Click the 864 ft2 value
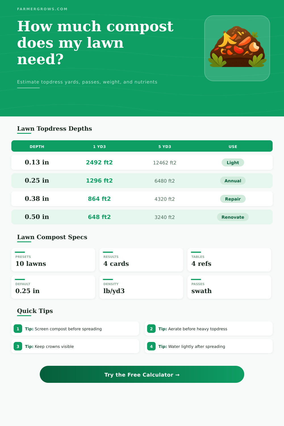 [99, 199]
